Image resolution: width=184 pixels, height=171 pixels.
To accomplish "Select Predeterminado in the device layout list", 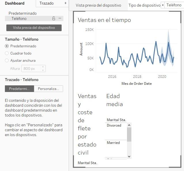I will [x=22, y=13].
